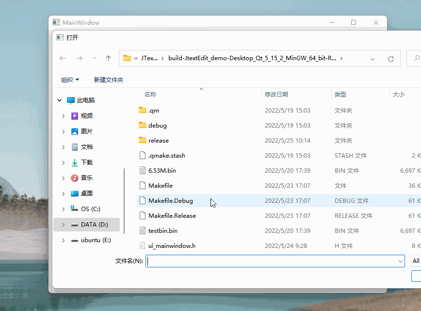Select the Makefile file icon
The image size is (421, 311).
(x=143, y=185)
